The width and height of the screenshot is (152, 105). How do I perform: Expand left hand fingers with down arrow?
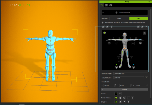(140, 43)
